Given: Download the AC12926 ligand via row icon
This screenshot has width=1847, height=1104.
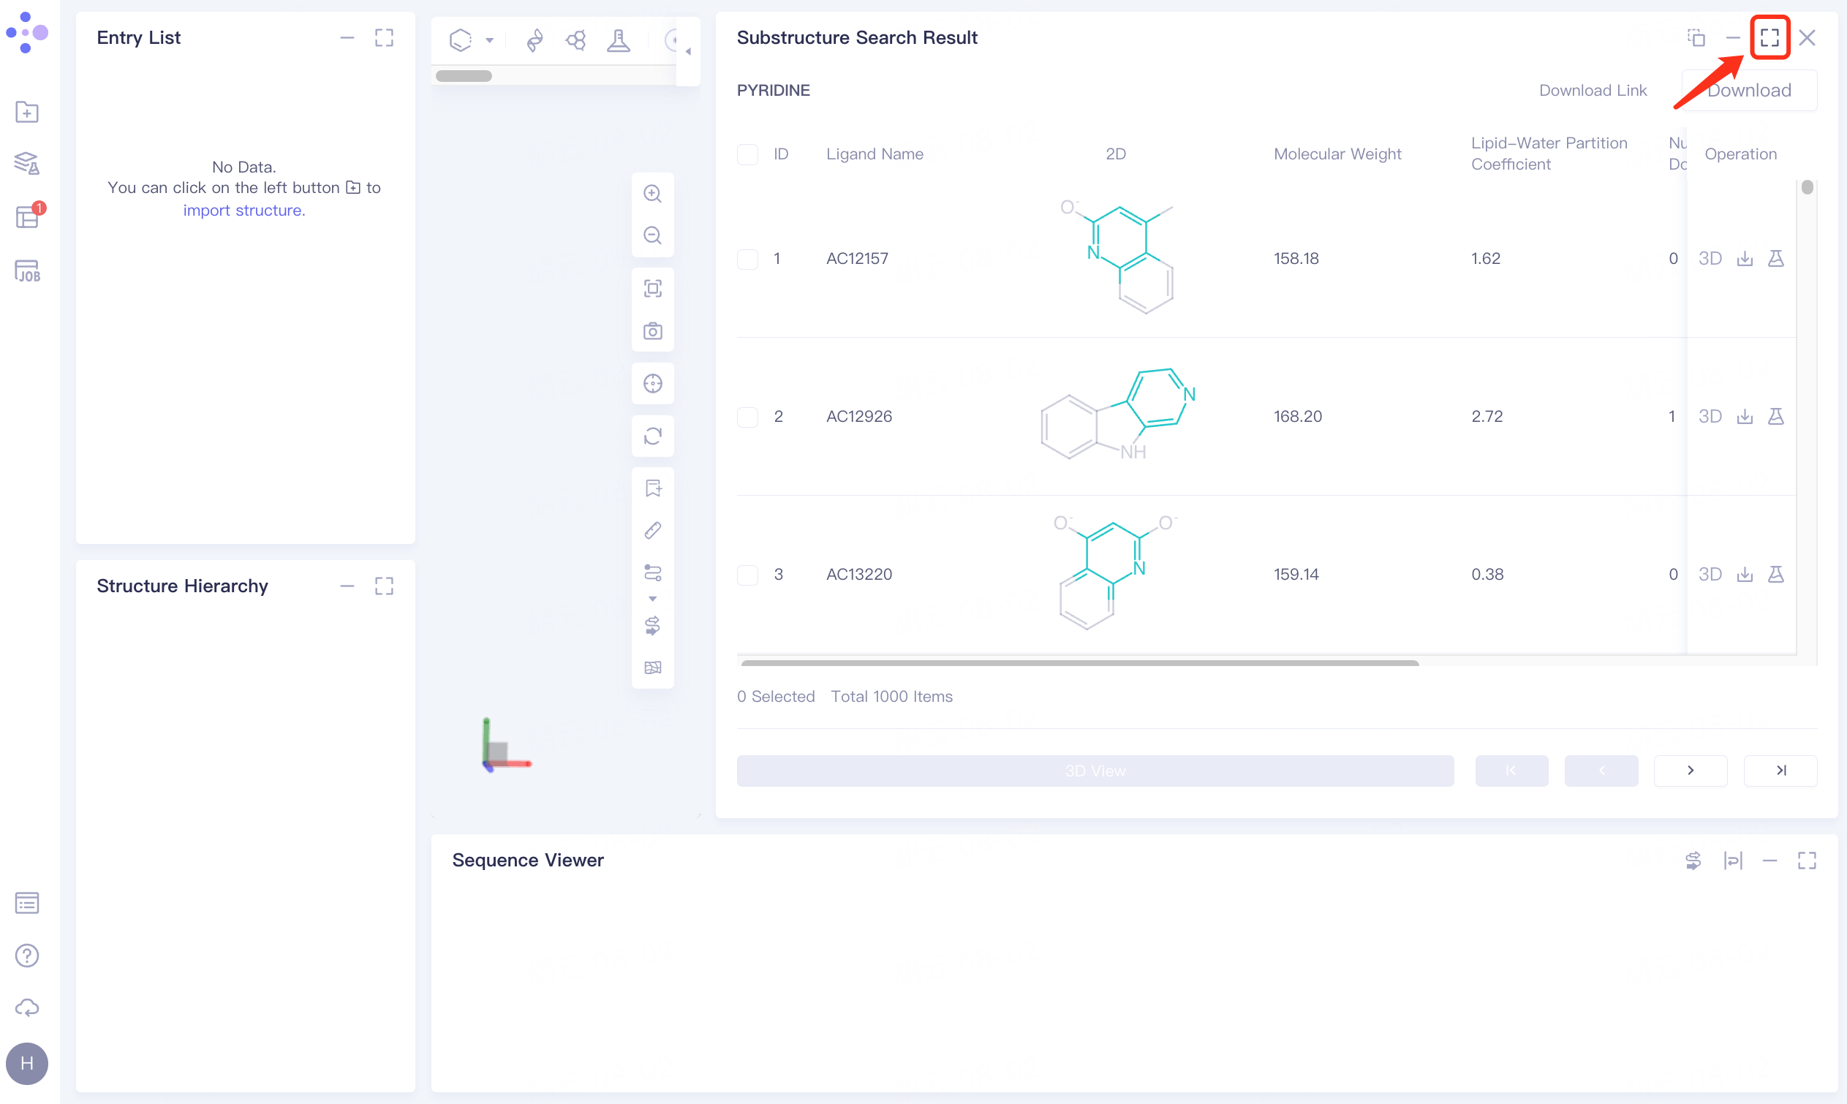Looking at the screenshot, I should tap(1745, 417).
